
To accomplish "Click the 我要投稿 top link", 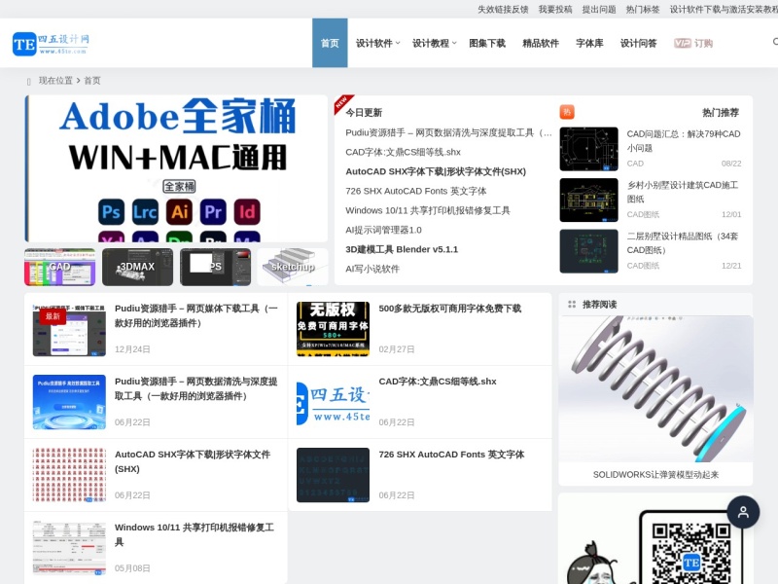I will coord(555,9).
